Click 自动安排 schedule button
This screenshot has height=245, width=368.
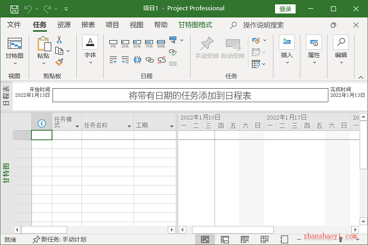[x=233, y=49]
